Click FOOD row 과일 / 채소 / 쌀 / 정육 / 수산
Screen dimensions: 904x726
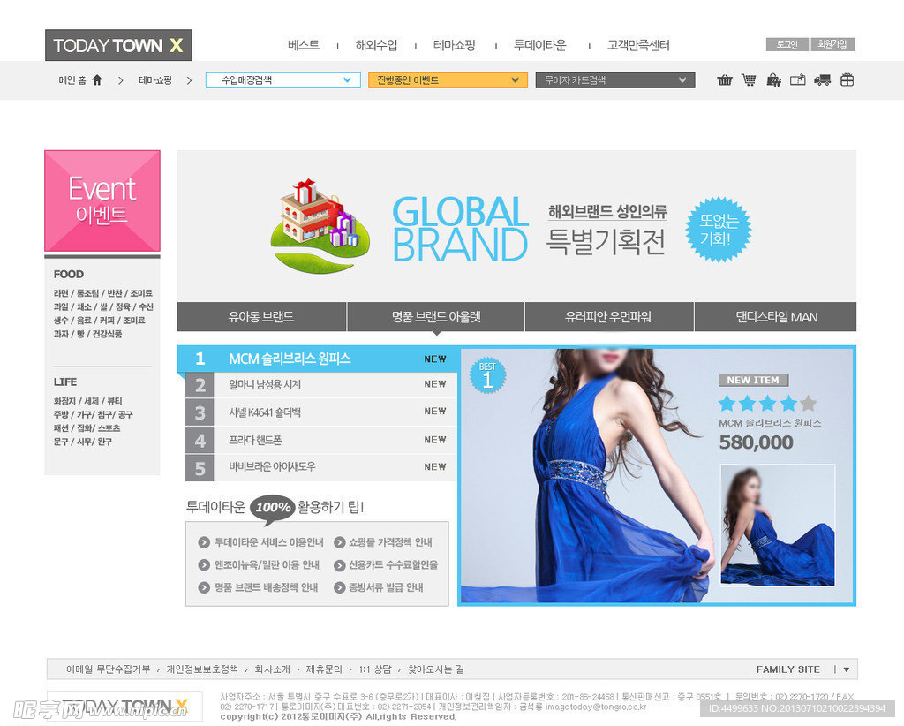[x=103, y=306]
